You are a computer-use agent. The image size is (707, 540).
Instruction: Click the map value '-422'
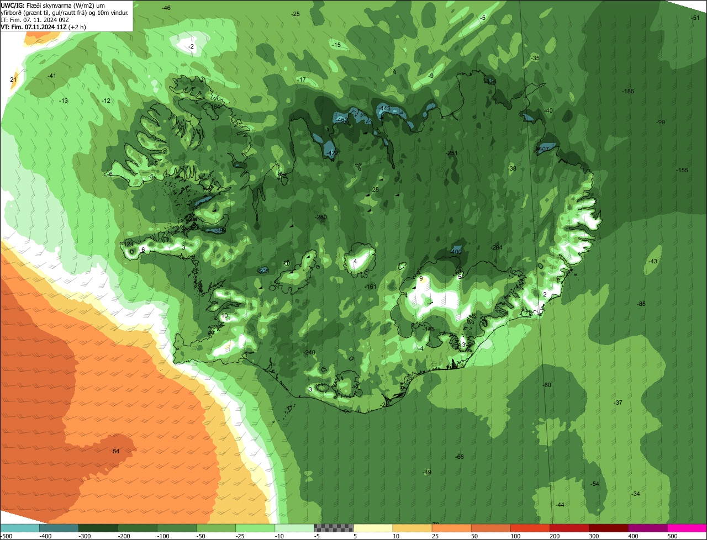(x=332, y=153)
